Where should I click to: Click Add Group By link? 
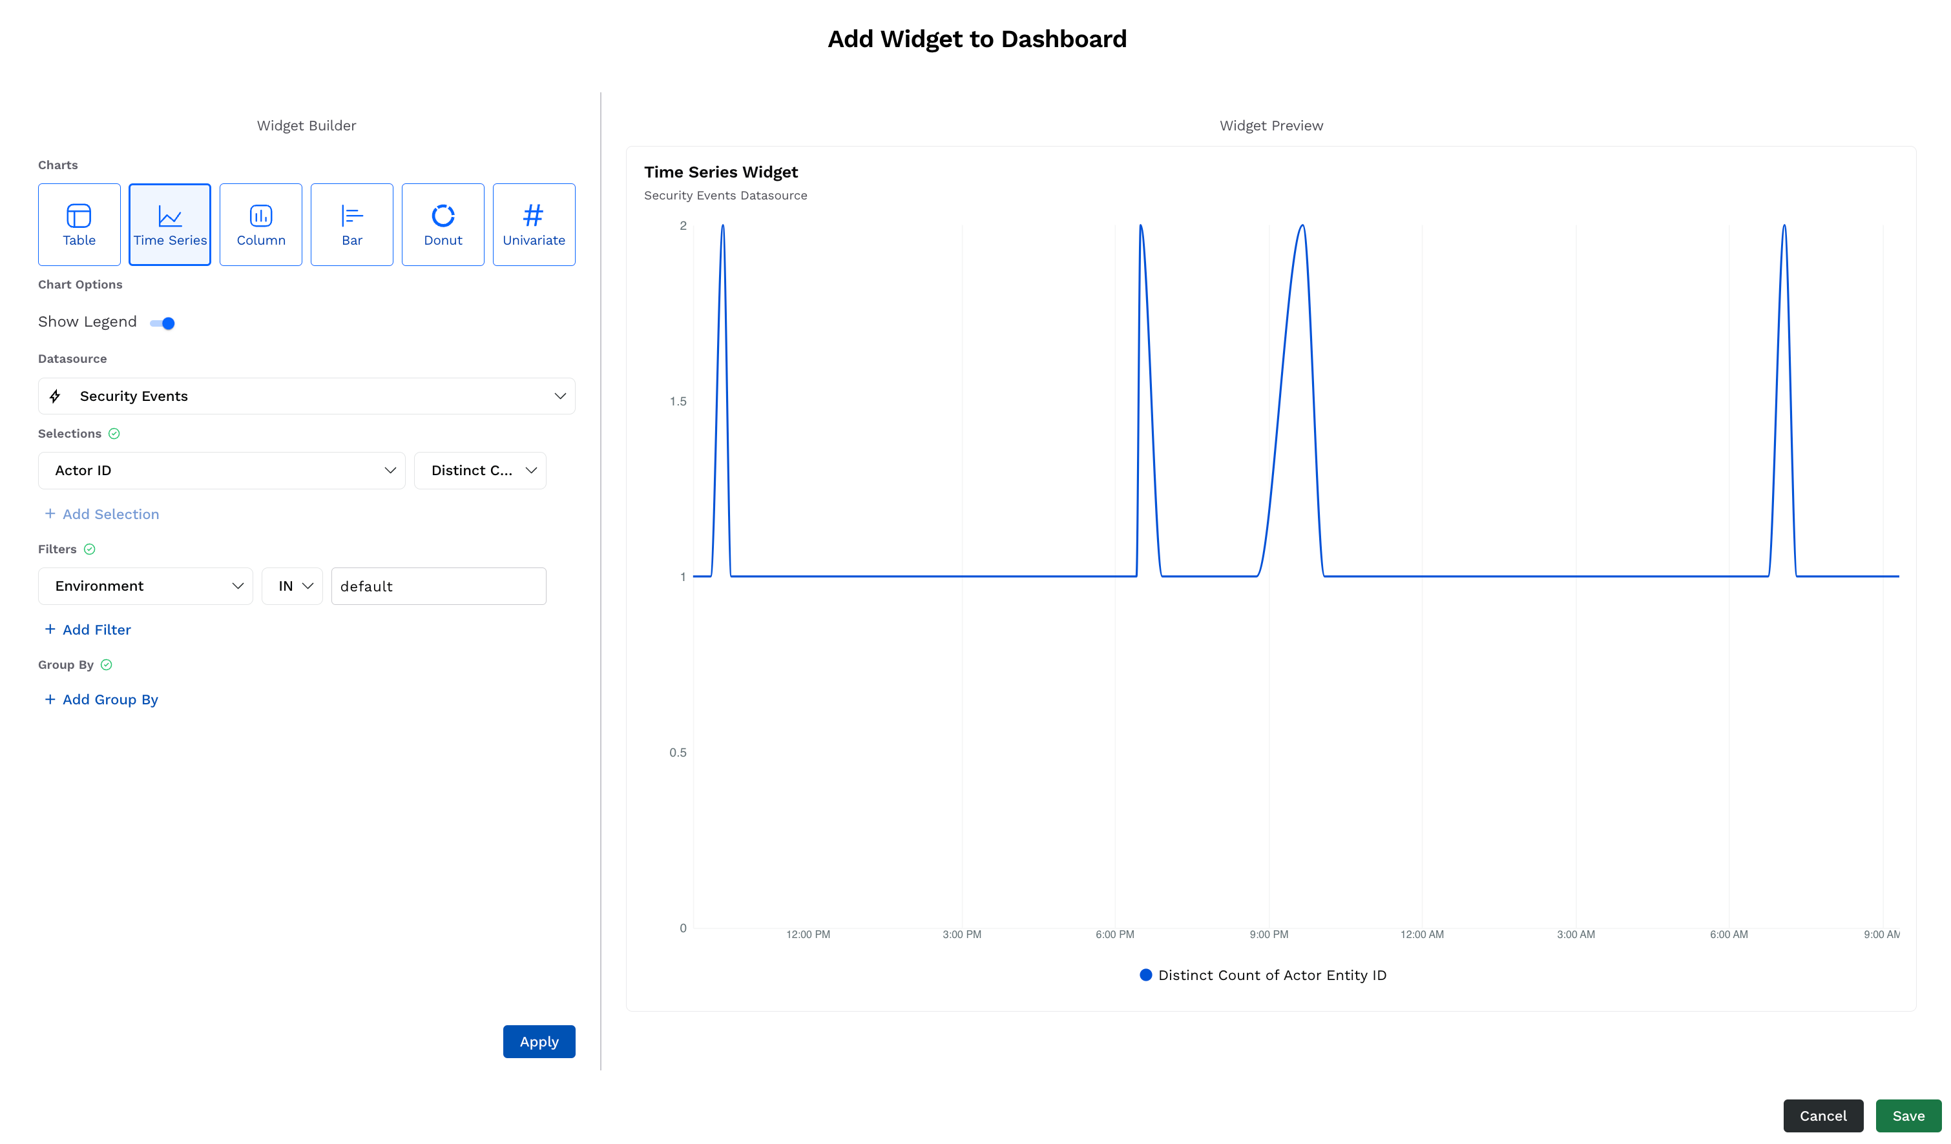[101, 699]
